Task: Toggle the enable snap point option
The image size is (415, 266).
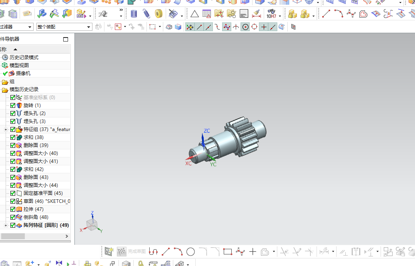Action: coord(190,27)
